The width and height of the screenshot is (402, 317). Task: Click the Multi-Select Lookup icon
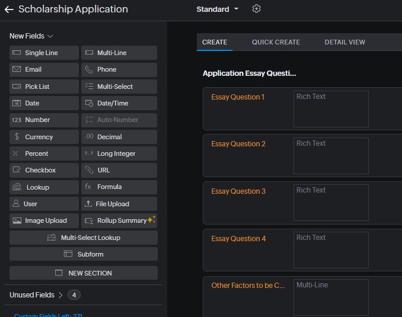click(52, 238)
